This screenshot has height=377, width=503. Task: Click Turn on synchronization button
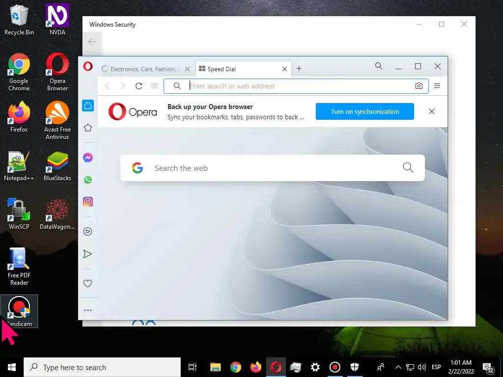pyautogui.click(x=365, y=111)
